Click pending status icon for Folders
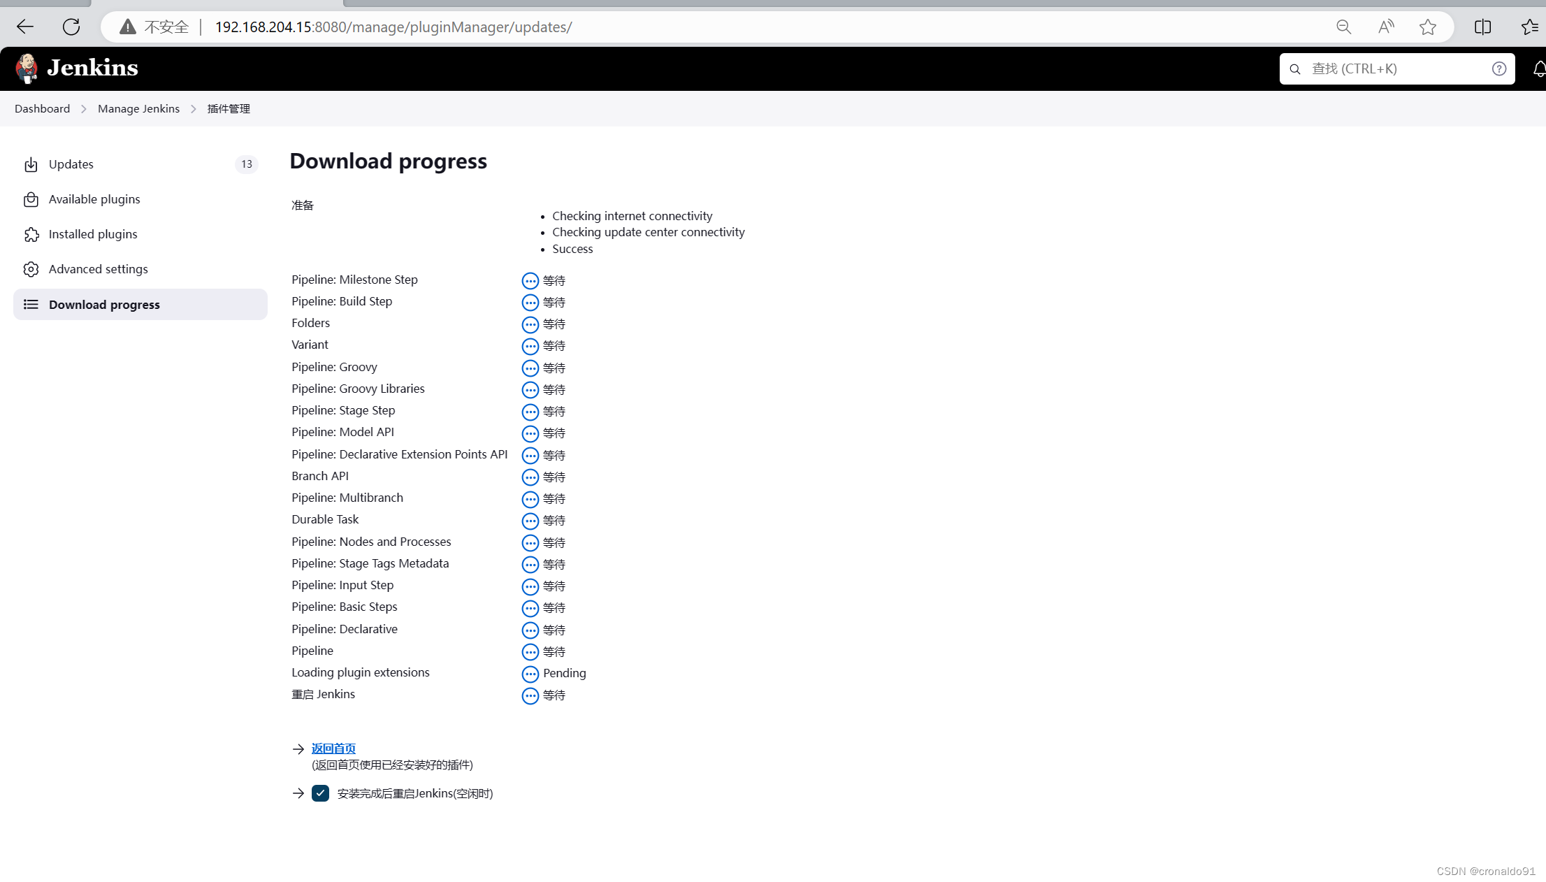 click(530, 324)
